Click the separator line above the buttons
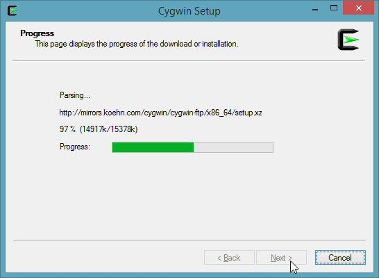This screenshot has height=278, width=379. (189, 240)
